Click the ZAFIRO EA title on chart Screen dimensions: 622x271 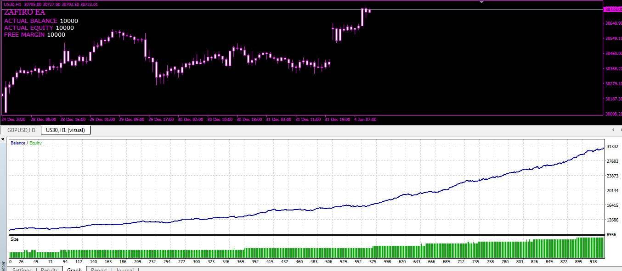[x=24, y=13]
